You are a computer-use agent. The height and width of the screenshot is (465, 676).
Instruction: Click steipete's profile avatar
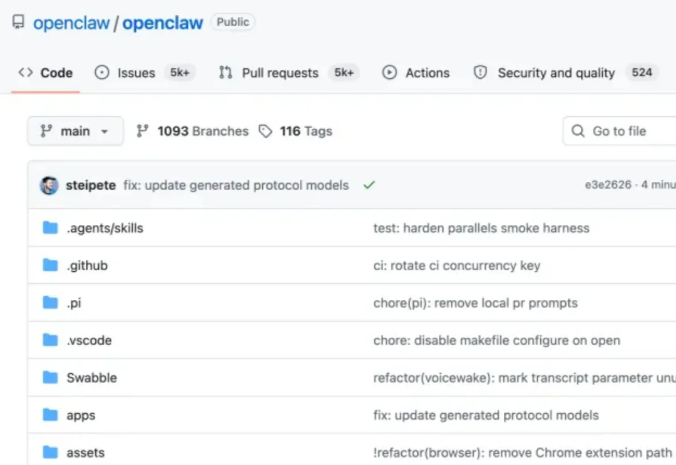(48, 185)
